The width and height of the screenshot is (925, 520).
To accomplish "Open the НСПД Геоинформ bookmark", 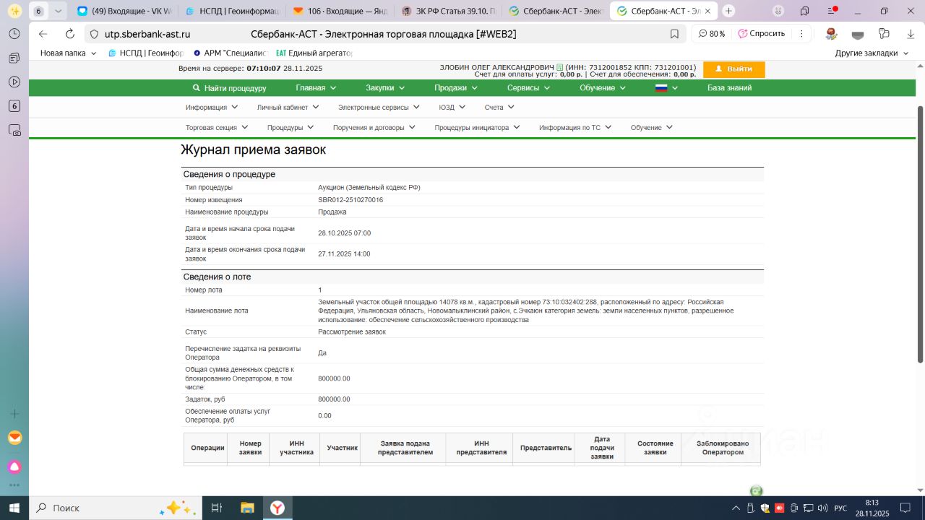I will [x=146, y=53].
